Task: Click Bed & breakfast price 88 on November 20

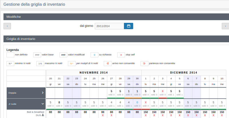Action: pyautogui.click(x=51, y=113)
